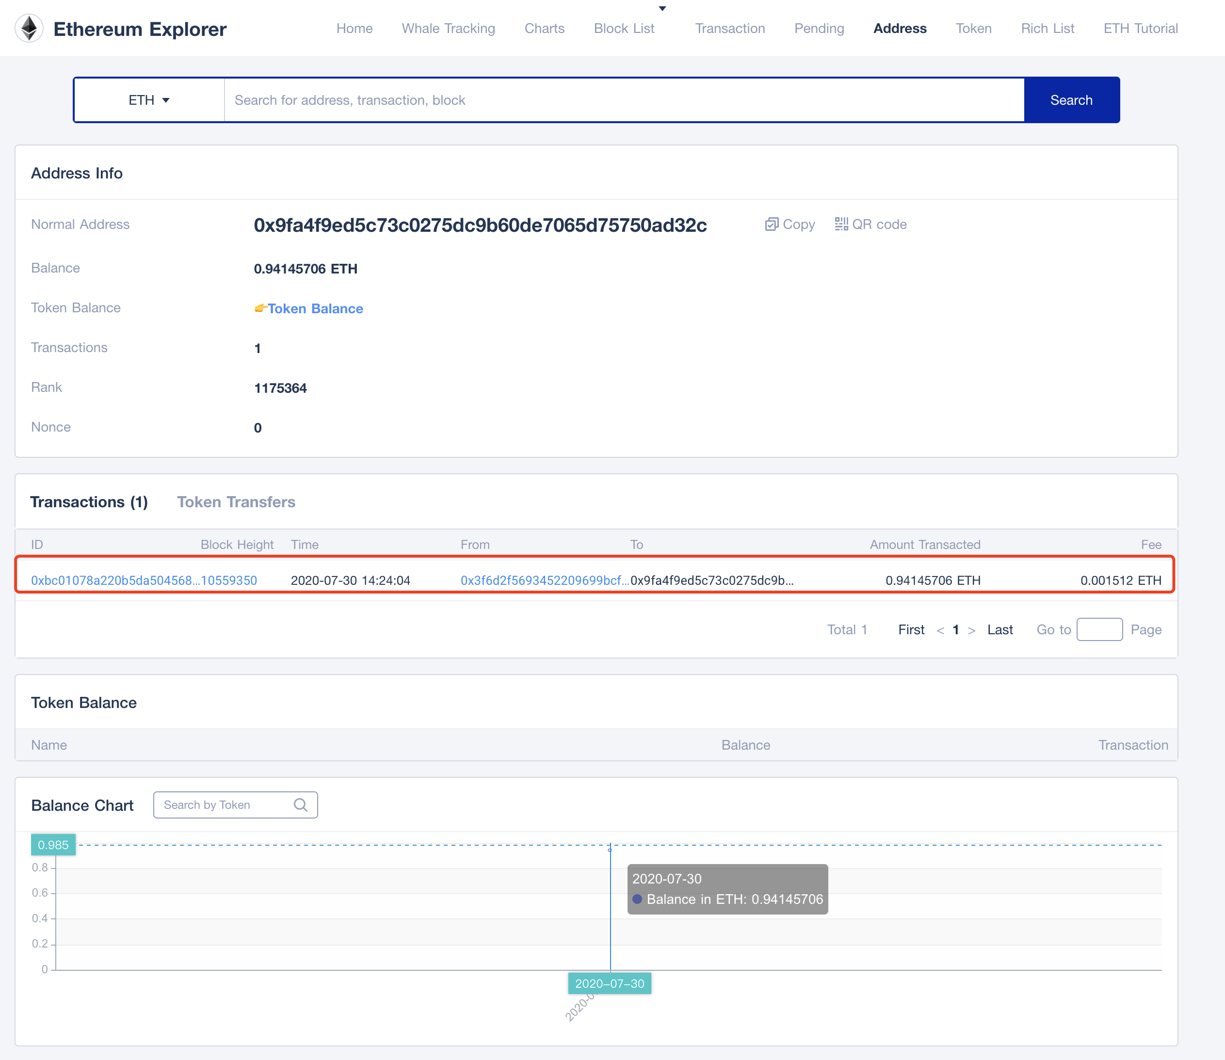The height and width of the screenshot is (1060, 1225).
Task: Click the magnifier icon in Search by Token
Action: click(301, 805)
